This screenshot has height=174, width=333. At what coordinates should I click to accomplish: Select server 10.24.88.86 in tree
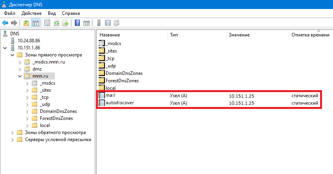pyautogui.click(x=29, y=41)
